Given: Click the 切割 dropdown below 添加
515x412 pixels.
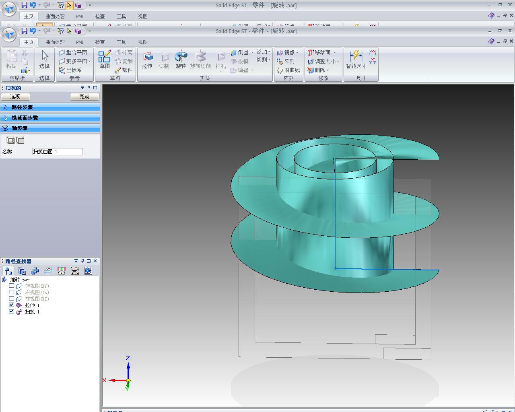Looking at the screenshot, I should 264,60.
